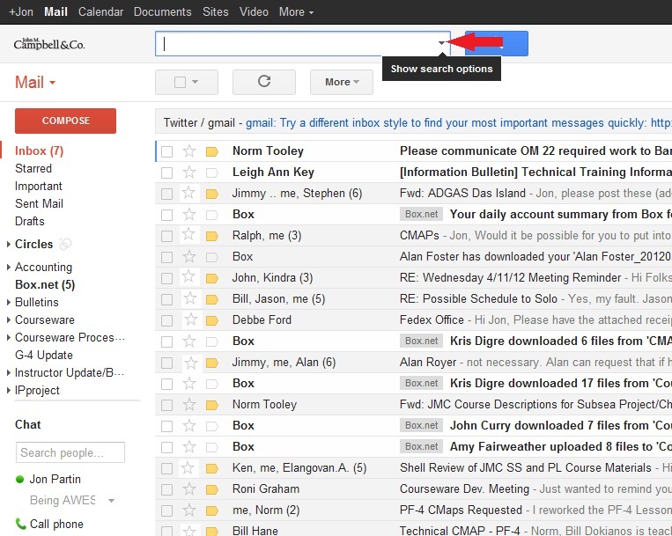672x536 pixels.
Task: Expand the Circles section
Action: (9, 245)
